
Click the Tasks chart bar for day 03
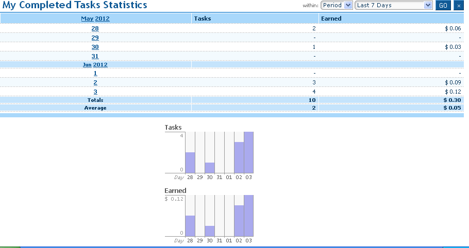(x=249, y=152)
